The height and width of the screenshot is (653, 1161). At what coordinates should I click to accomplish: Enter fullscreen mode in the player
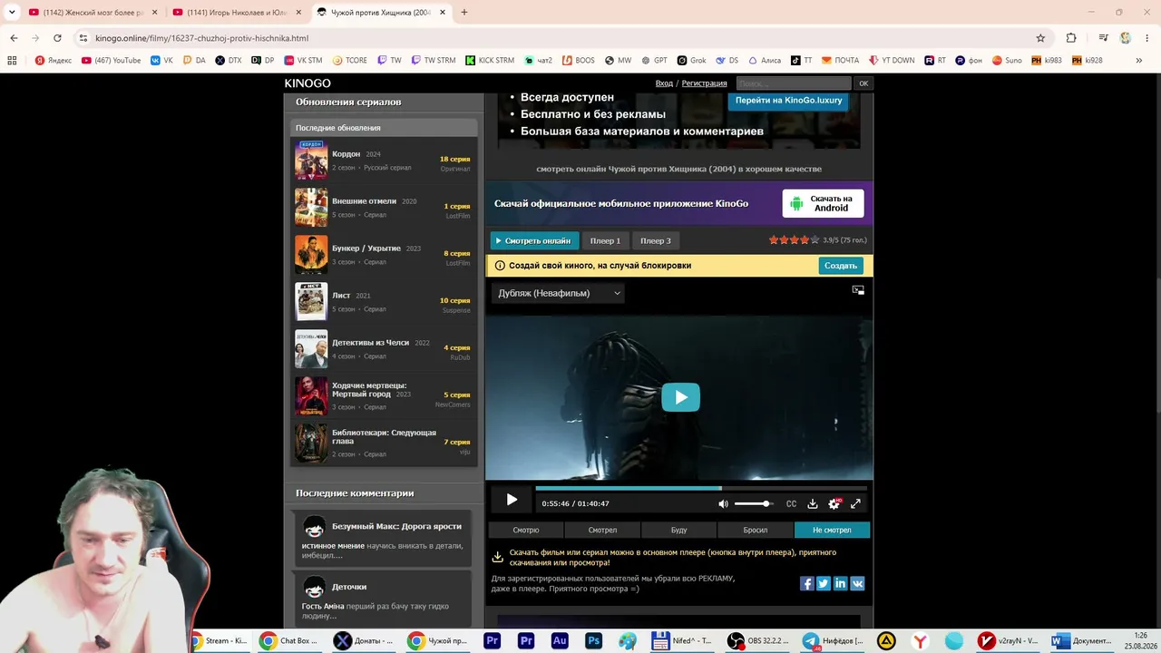click(855, 504)
